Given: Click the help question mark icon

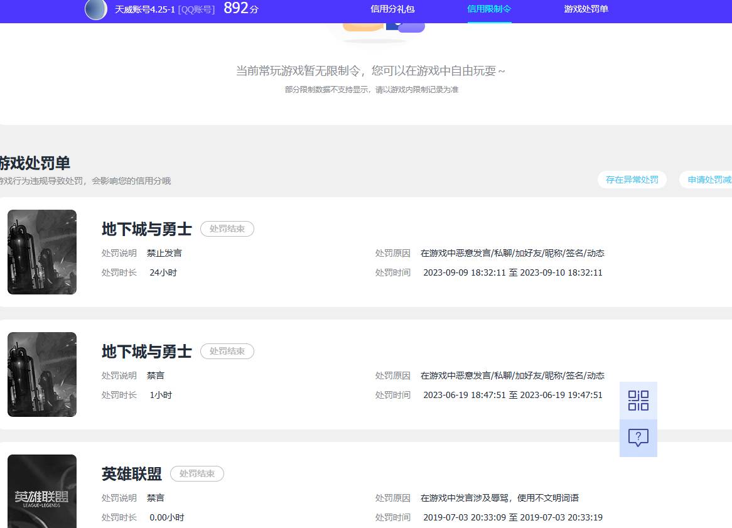Looking at the screenshot, I should (x=638, y=438).
